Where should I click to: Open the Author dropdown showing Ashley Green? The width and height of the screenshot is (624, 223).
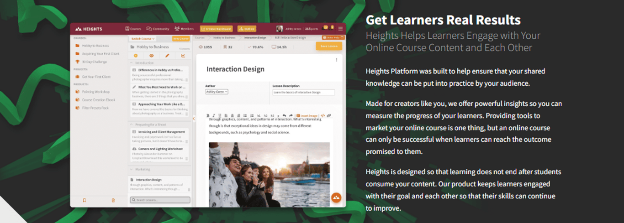217,92
